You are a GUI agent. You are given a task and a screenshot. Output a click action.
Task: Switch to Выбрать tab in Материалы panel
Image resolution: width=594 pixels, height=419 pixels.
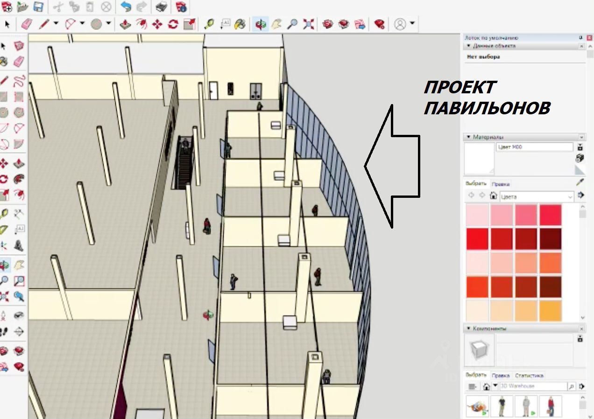tap(476, 183)
